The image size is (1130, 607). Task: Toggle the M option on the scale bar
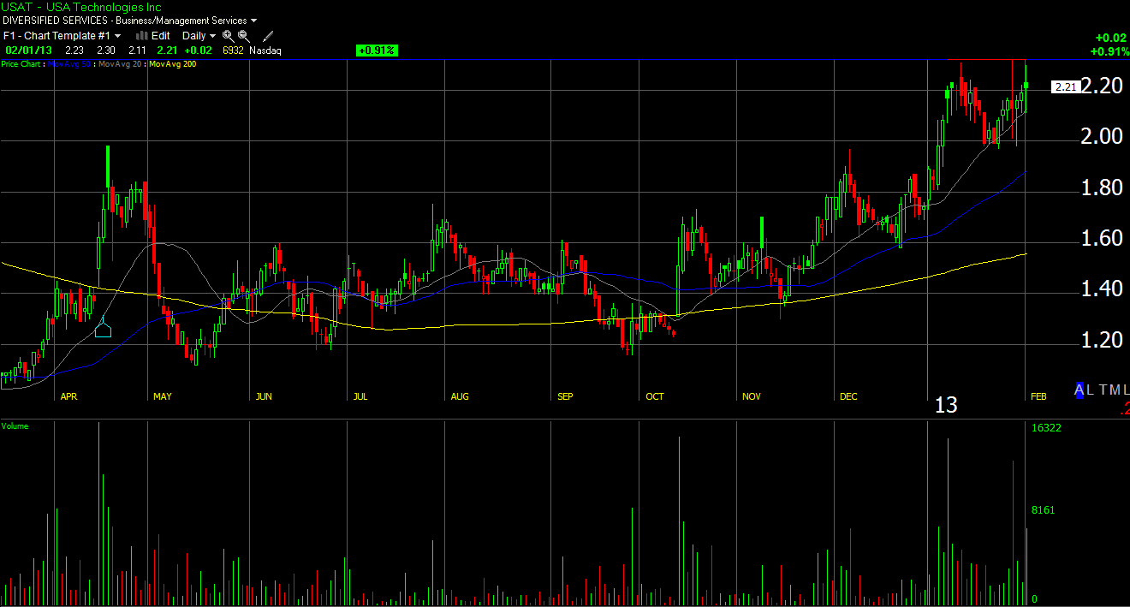[1115, 390]
